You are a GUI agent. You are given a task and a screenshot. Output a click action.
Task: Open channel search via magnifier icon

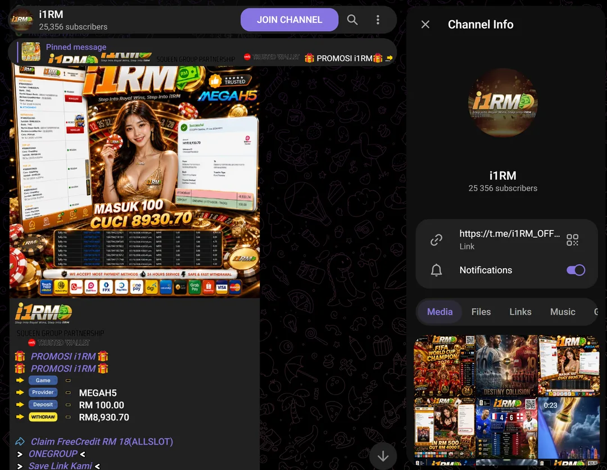352,20
